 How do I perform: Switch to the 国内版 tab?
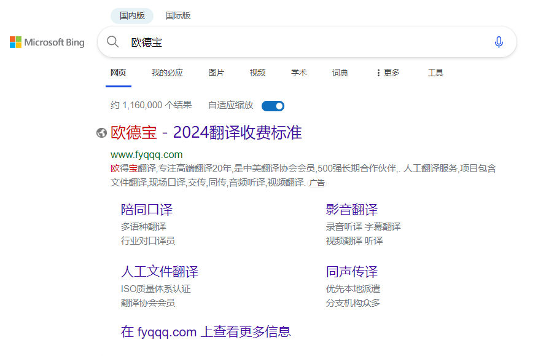click(132, 16)
